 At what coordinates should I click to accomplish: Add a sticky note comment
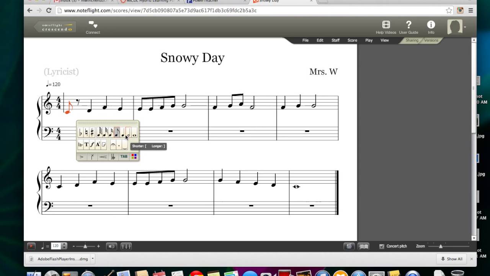point(104,145)
